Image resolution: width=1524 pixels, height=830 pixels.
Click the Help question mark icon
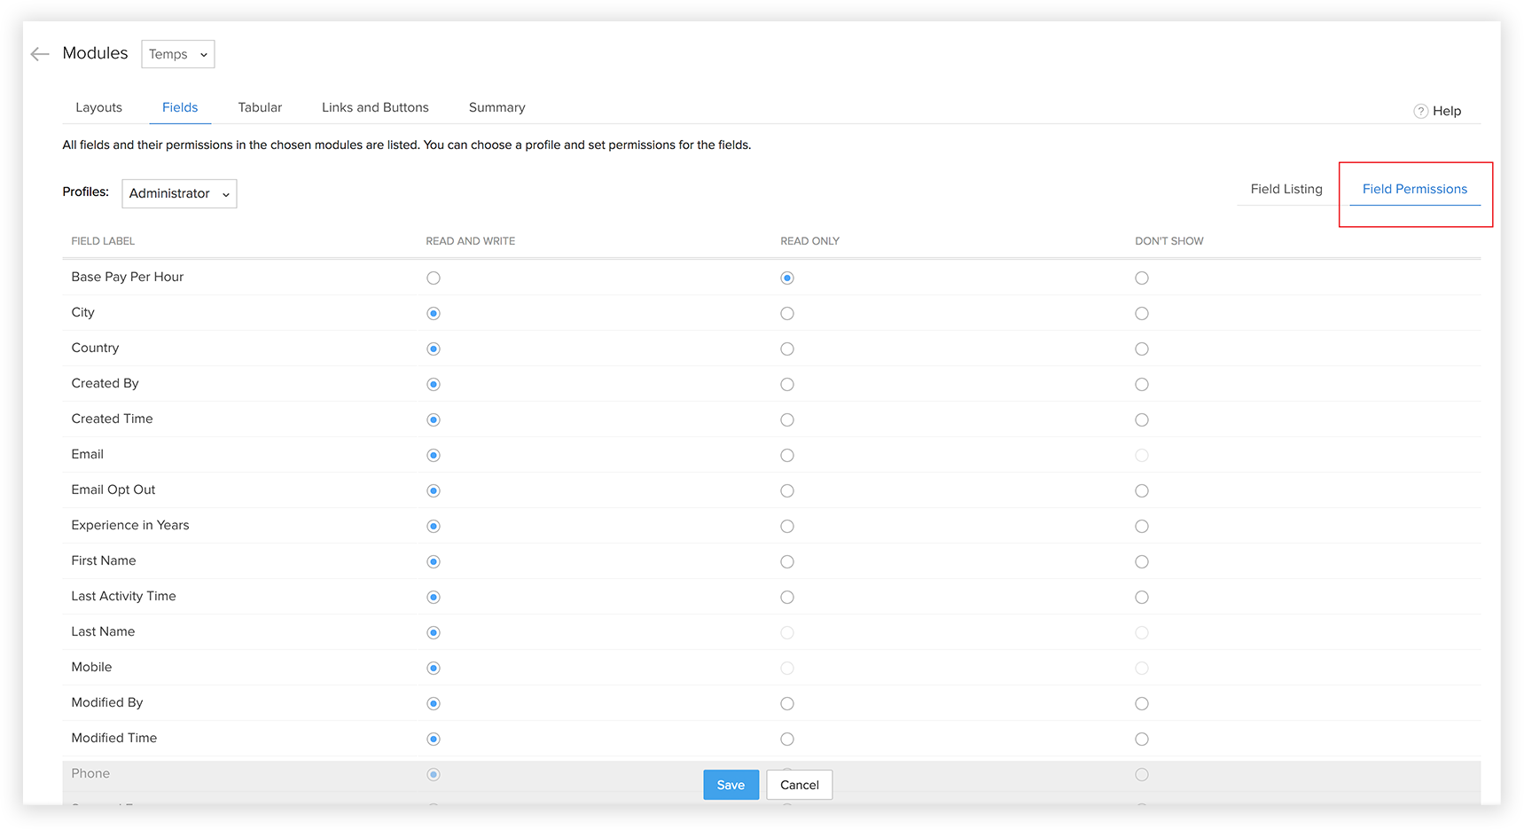pos(1420,111)
